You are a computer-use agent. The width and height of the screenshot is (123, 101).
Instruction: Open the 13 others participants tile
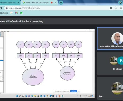point(110,64)
